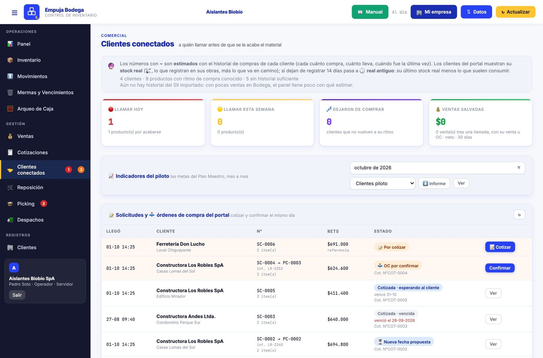543x358 pixels.
Task: Expand the Clientes piloto select box
Action: click(x=382, y=183)
